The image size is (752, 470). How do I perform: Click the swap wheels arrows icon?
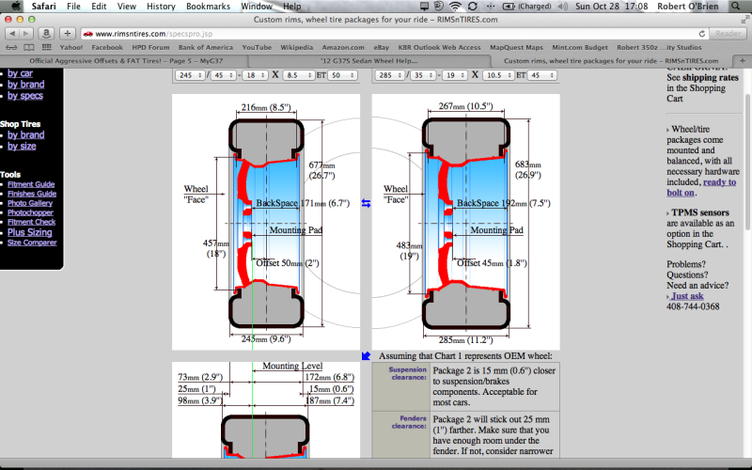(366, 203)
